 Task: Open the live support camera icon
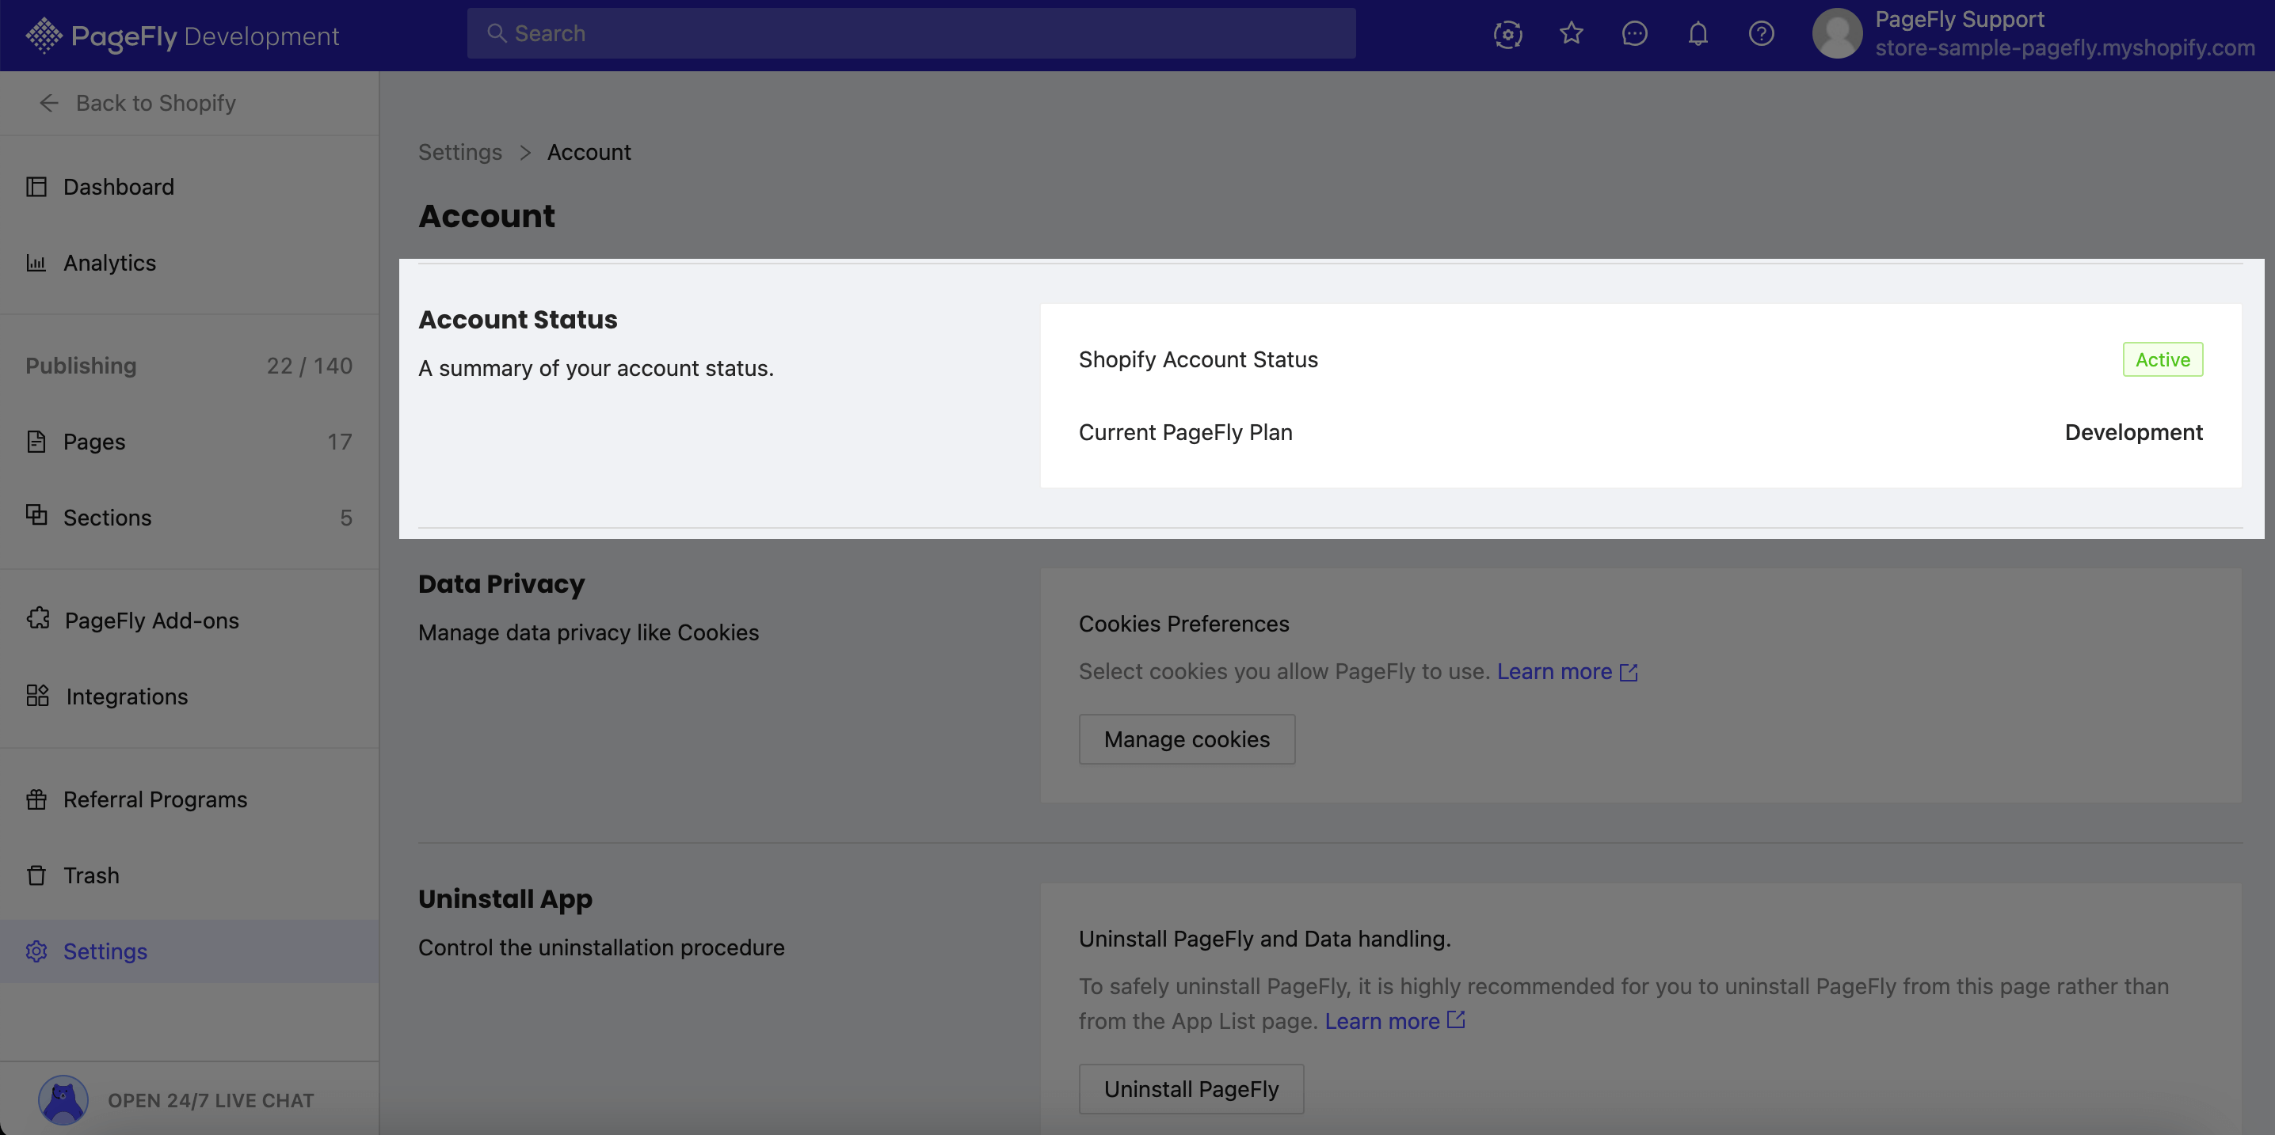[1507, 34]
